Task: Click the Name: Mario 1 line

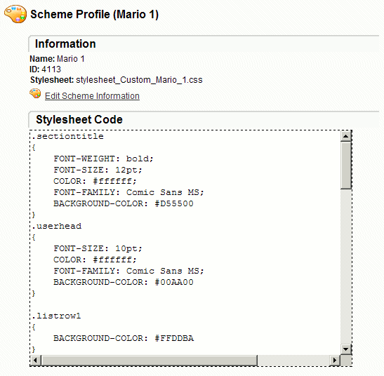Action: 57,59
